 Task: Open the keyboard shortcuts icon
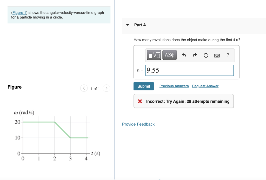pyautogui.click(x=217, y=55)
